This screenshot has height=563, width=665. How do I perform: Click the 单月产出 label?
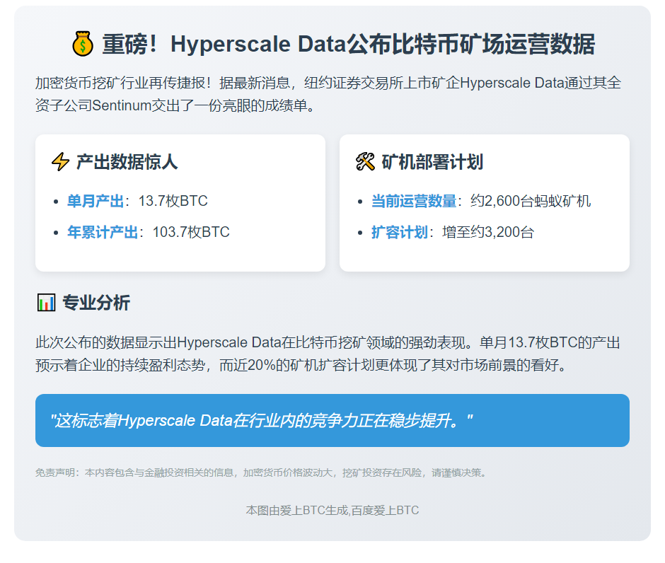coord(96,201)
